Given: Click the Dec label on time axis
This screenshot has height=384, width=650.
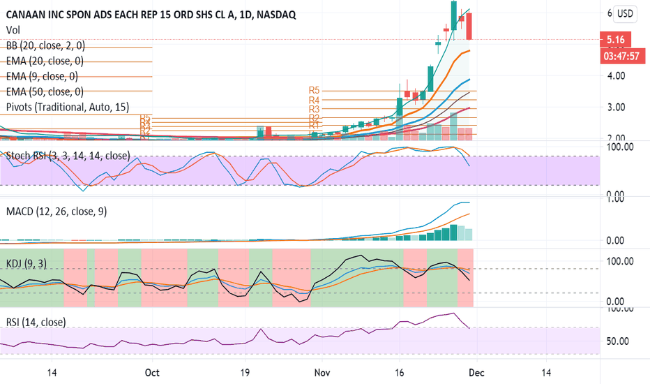Looking at the screenshot, I should coord(476,373).
